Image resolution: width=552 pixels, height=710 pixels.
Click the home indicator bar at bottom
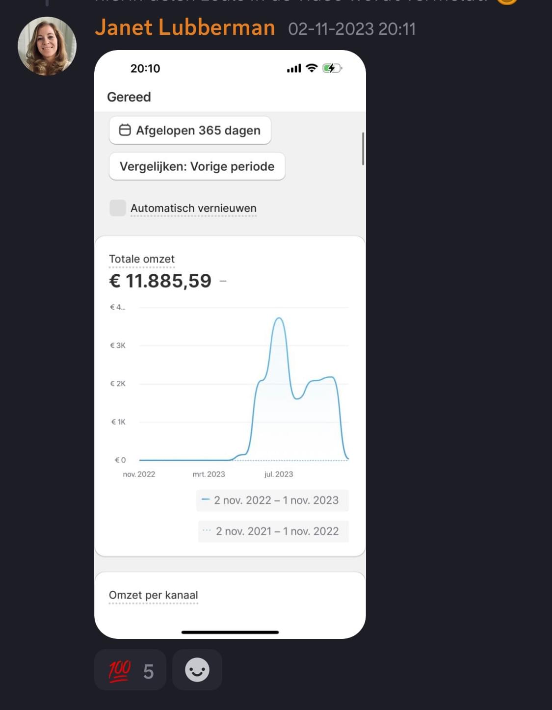230,632
